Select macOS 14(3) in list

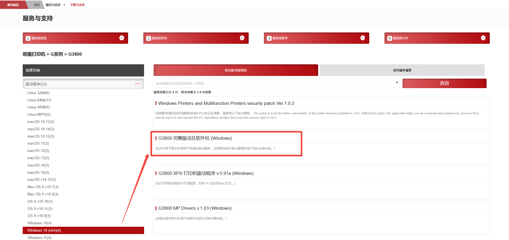coord(38,165)
